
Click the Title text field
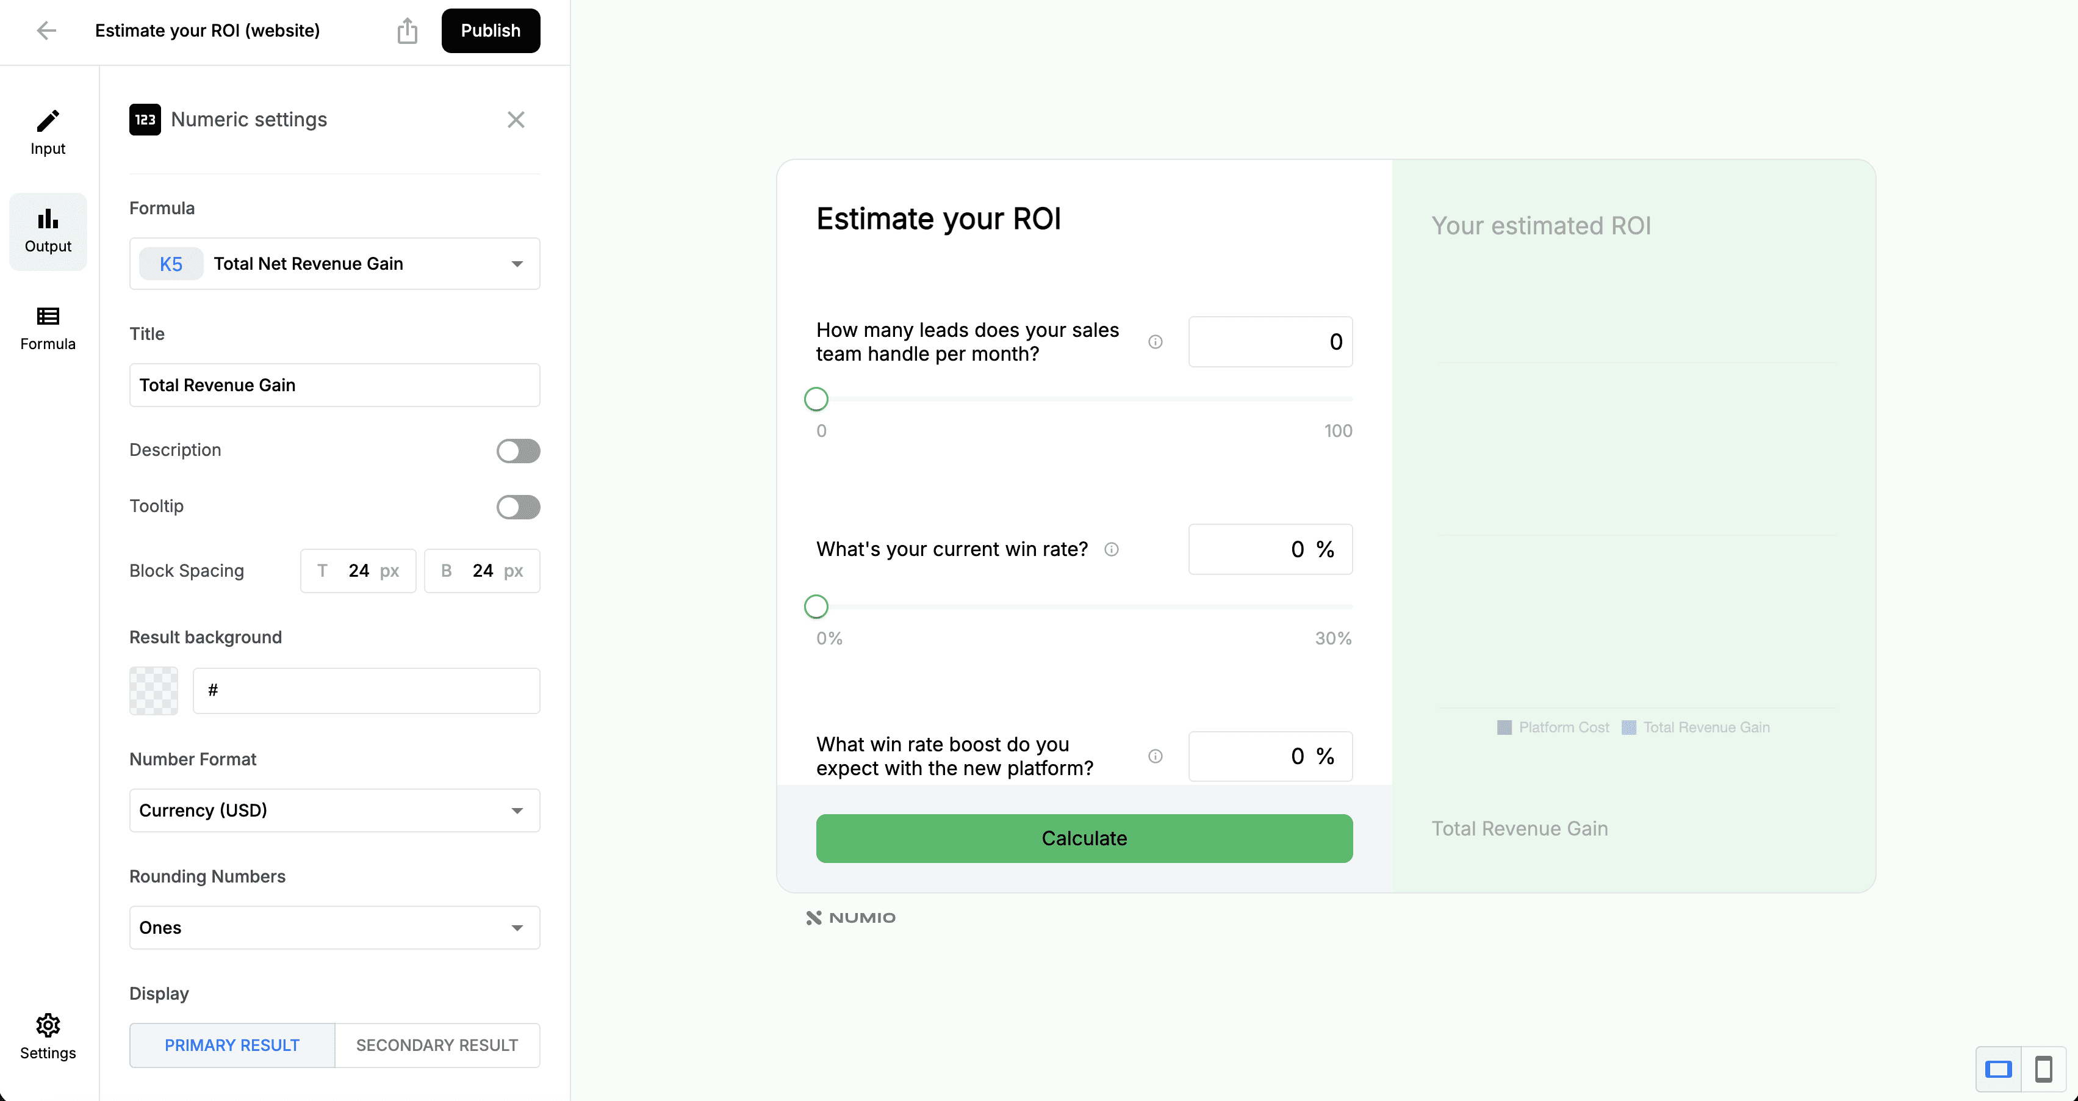coord(334,385)
